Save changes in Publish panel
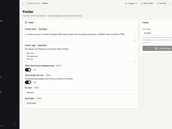This screenshot has height=129, width=172. [x=157, y=48]
